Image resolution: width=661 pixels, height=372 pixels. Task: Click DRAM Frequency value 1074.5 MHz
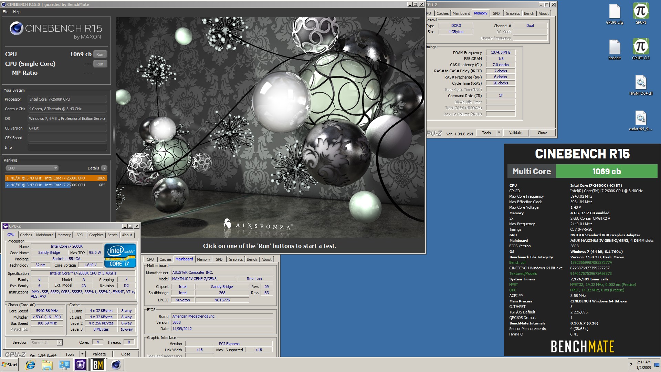tap(501, 52)
